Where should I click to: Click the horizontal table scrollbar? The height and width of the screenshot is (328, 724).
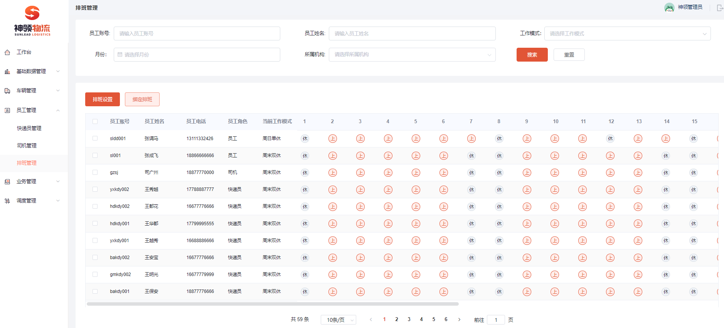(x=273, y=304)
